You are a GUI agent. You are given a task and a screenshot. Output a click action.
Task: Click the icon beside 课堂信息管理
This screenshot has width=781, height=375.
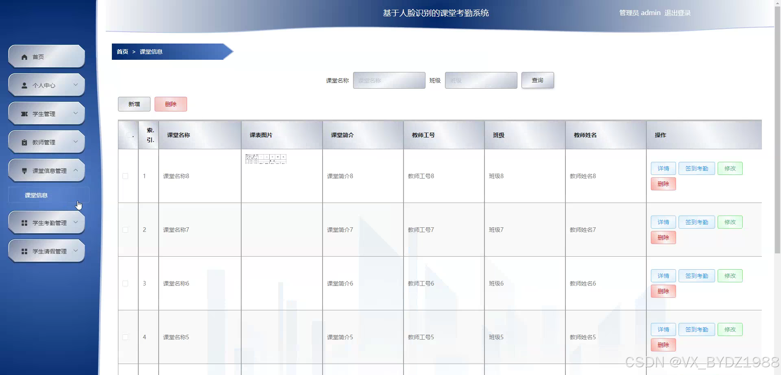coord(24,171)
